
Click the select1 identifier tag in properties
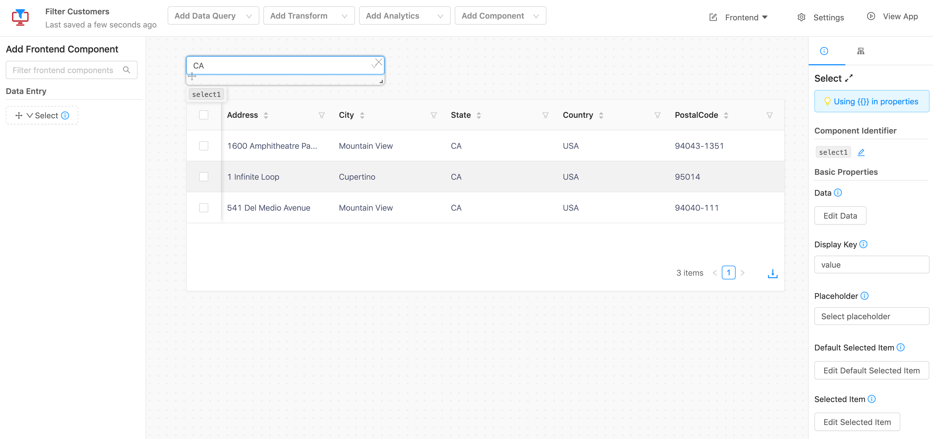833,152
